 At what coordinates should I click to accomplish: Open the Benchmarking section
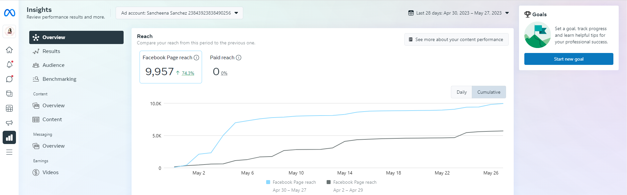[59, 79]
